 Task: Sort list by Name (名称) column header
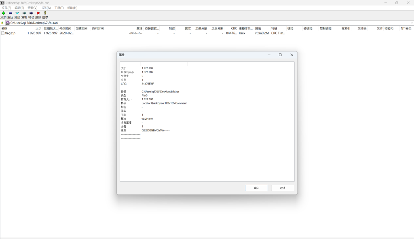pyautogui.click(x=4, y=28)
